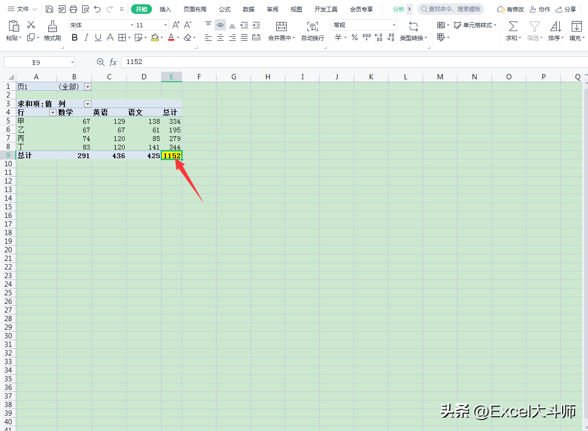Open the font name dropdown
Viewport: 588px width, 431px height.
pos(132,25)
